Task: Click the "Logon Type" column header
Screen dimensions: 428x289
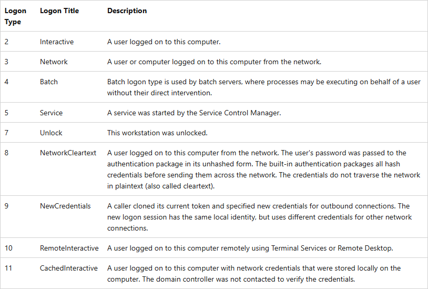Action: pyautogui.click(x=15, y=16)
